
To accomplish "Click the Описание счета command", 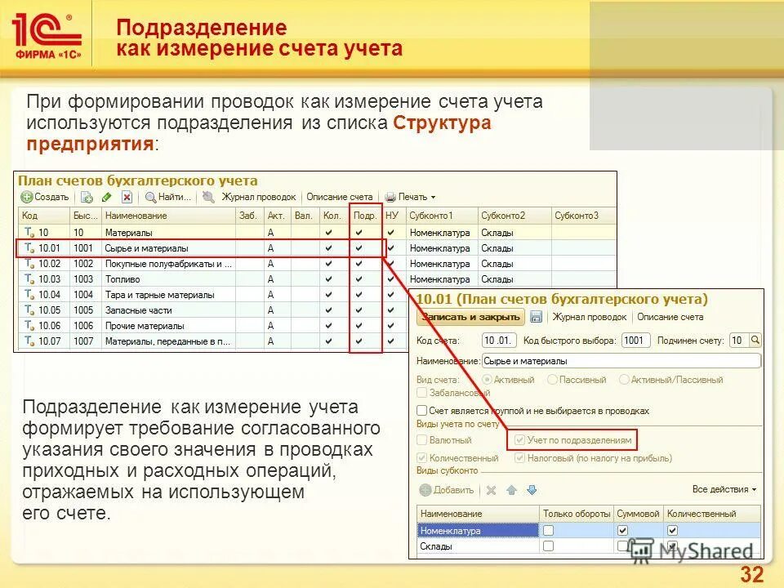I will pyautogui.click(x=339, y=198).
